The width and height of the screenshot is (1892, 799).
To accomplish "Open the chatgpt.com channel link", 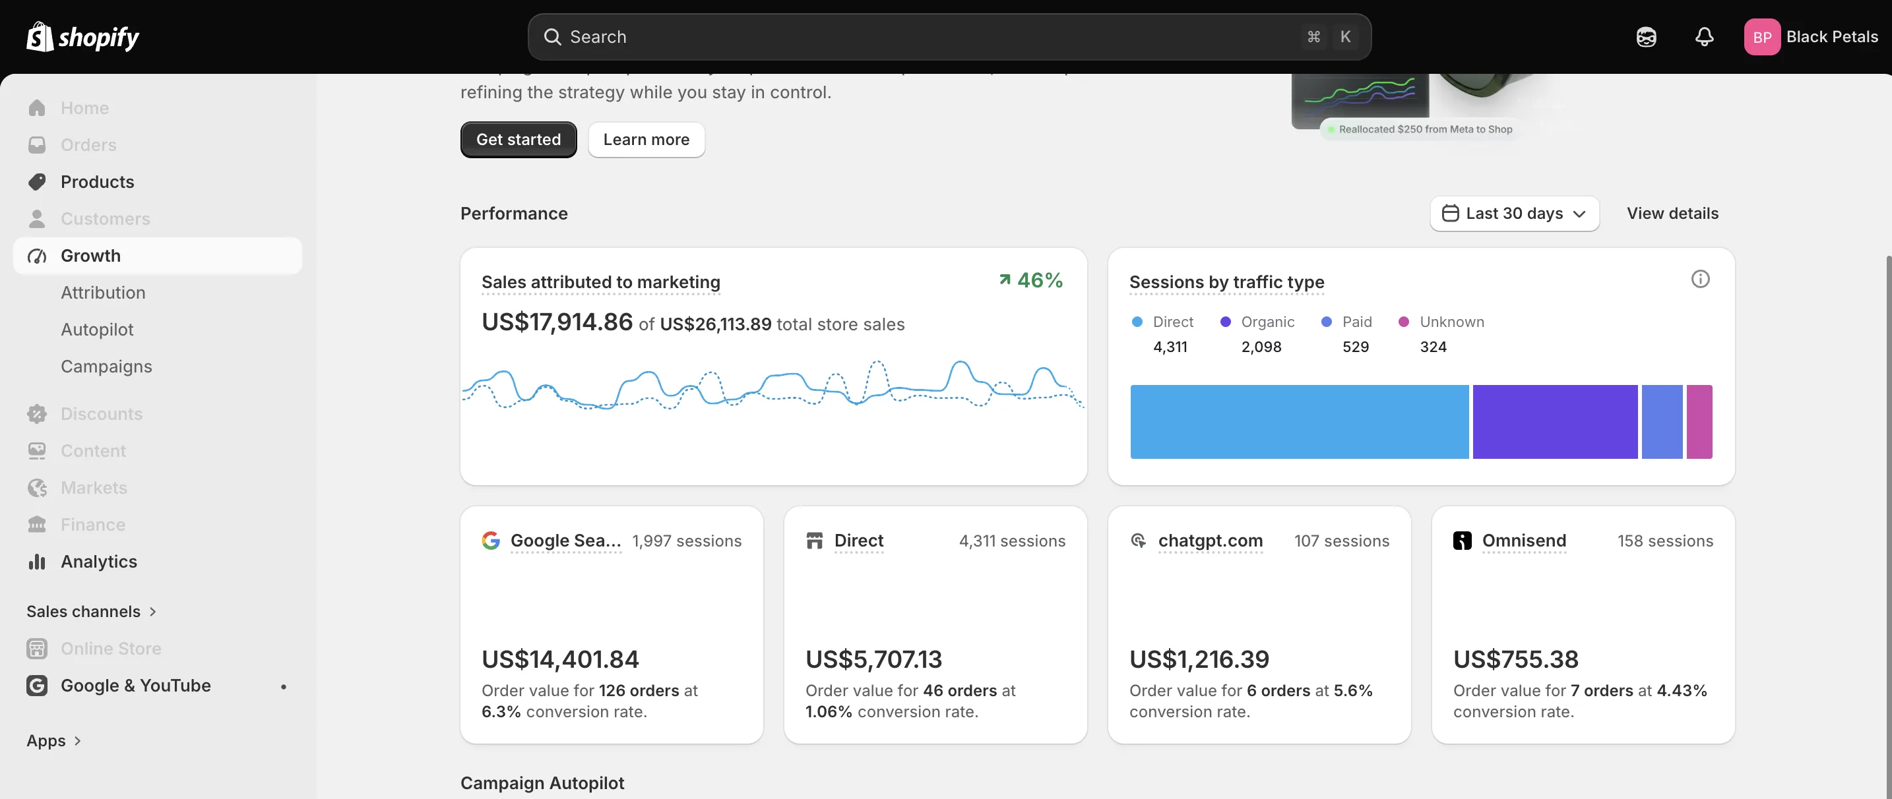I will click(x=1211, y=541).
